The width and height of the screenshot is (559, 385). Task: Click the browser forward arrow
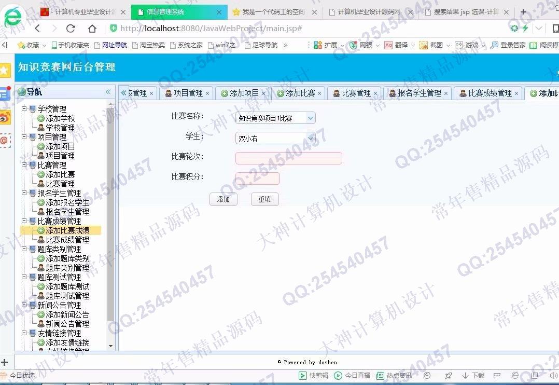54,28
